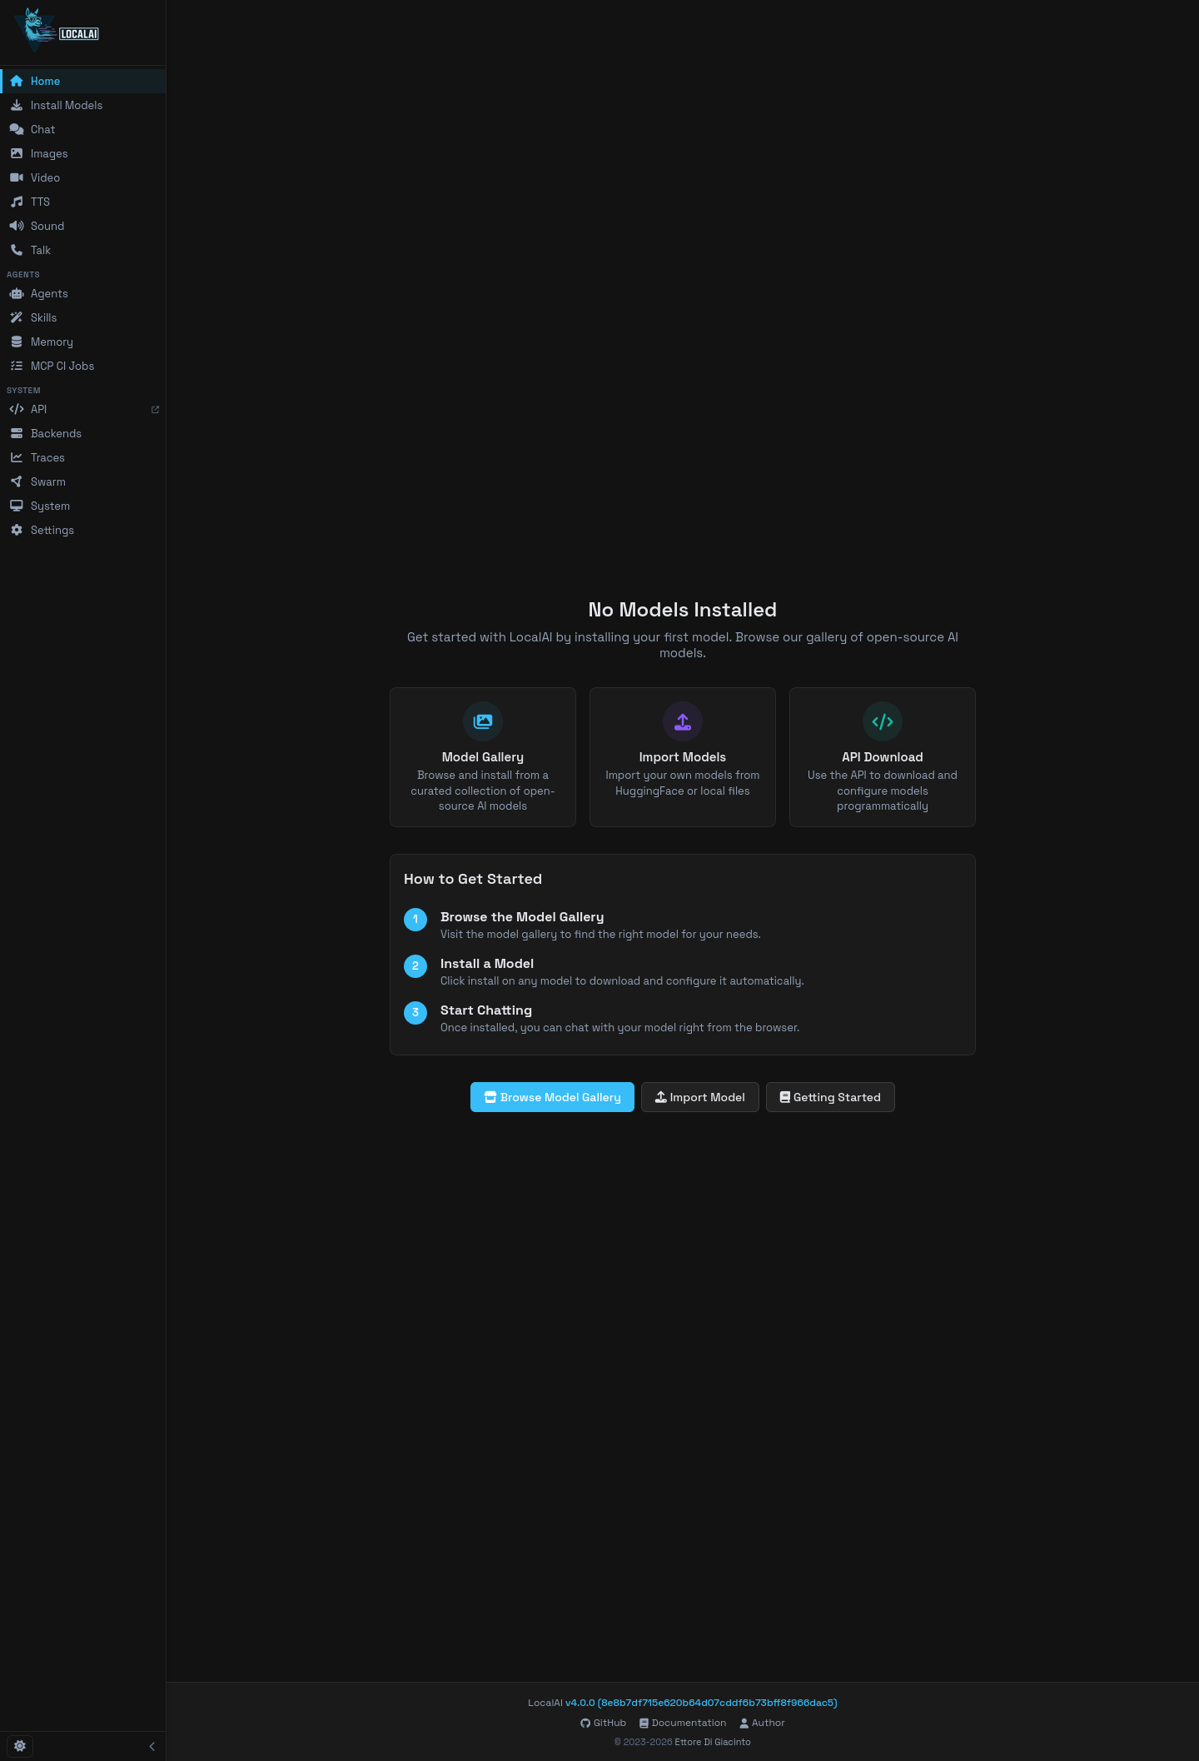
Task: Go to Install Models page
Action: point(83,105)
